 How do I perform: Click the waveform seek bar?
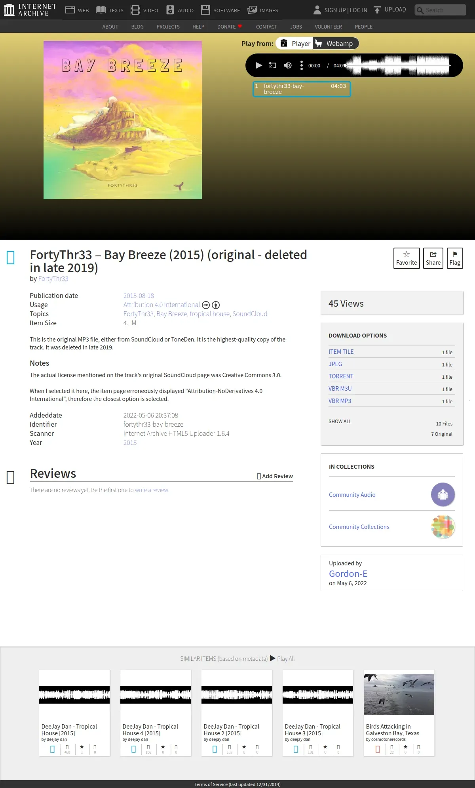(398, 65)
